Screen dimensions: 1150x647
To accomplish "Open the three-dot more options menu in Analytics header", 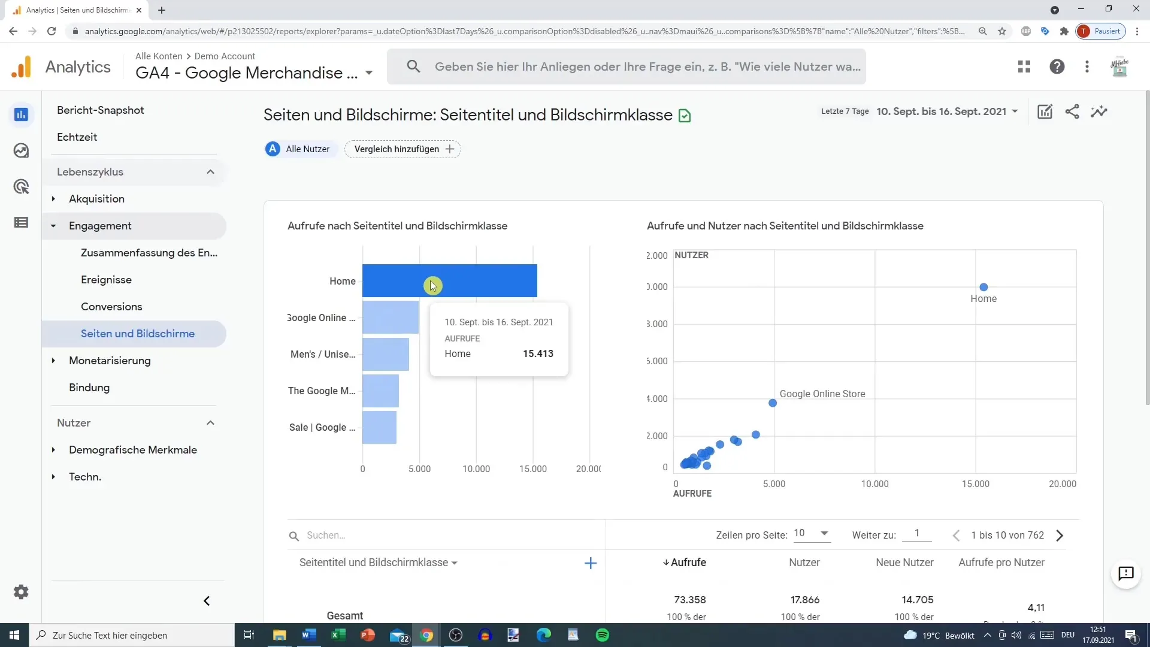I will [x=1087, y=66].
